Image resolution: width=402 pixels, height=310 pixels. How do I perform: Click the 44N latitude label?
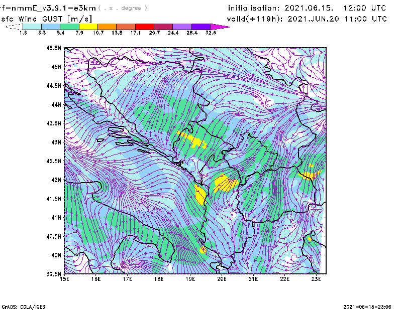click(56, 104)
